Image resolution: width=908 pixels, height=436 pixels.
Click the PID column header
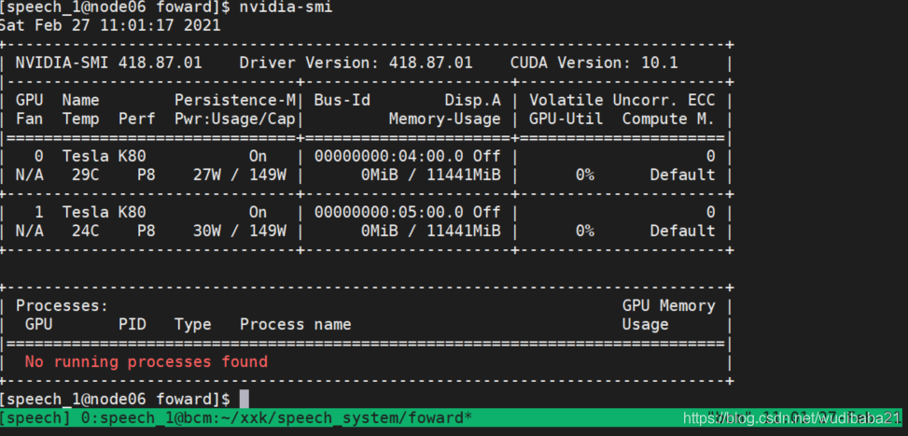click(132, 324)
